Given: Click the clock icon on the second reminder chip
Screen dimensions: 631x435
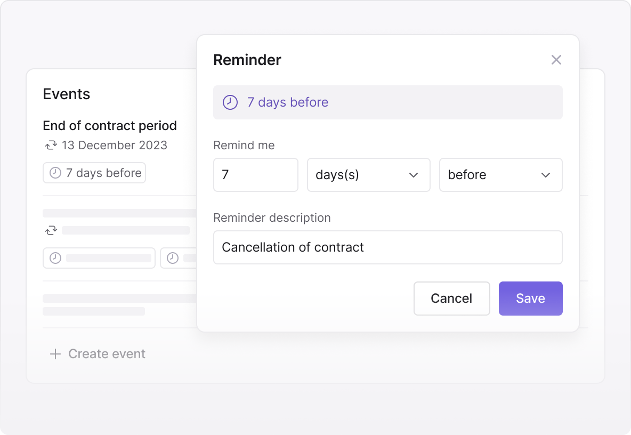Looking at the screenshot, I should tap(172, 258).
